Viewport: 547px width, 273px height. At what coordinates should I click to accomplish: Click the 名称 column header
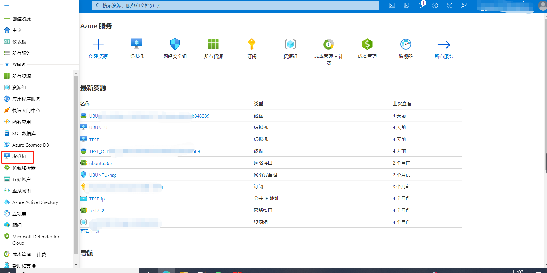(85, 104)
